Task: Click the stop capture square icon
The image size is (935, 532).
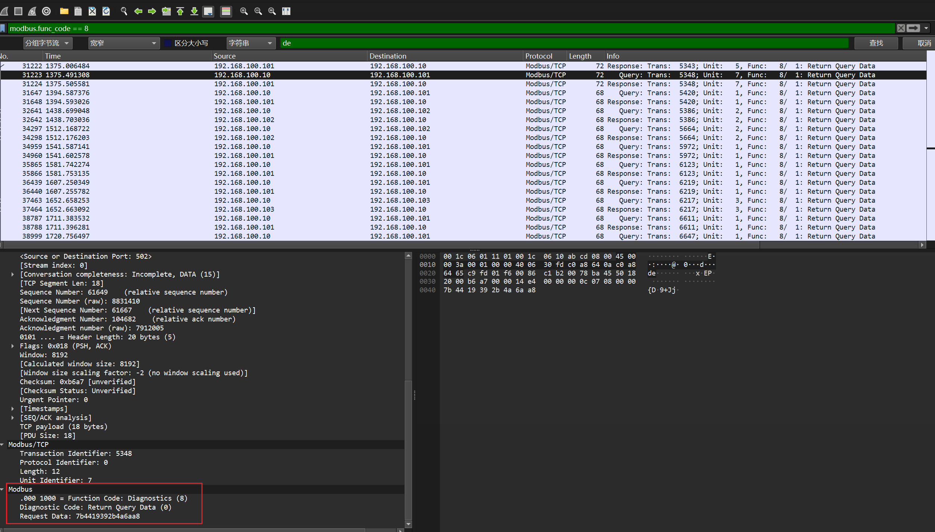Action: coord(18,11)
